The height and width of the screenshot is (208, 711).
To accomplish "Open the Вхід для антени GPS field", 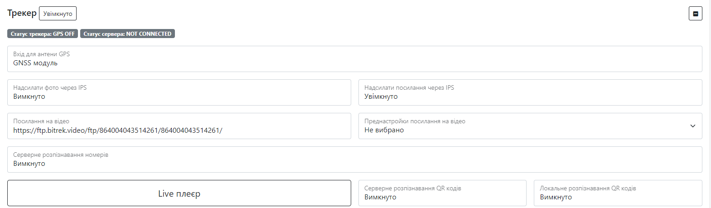I will pyautogui.click(x=354, y=59).
